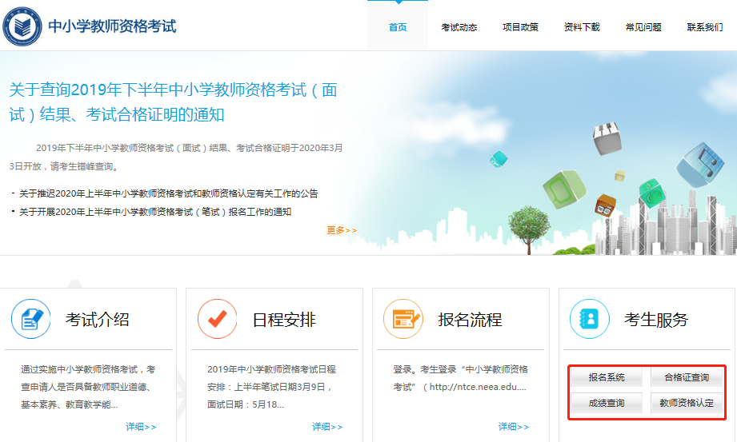Open 详细>> under 考试介绍
The height and width of the screenshot is (442, 737).
click(x=141, y=427)
